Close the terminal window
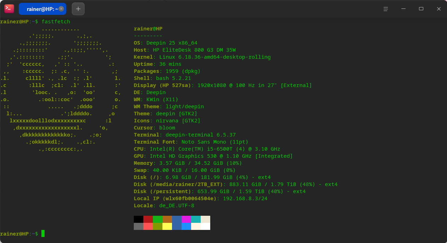This screenshot has height=243, width=447. click(439, 9)
